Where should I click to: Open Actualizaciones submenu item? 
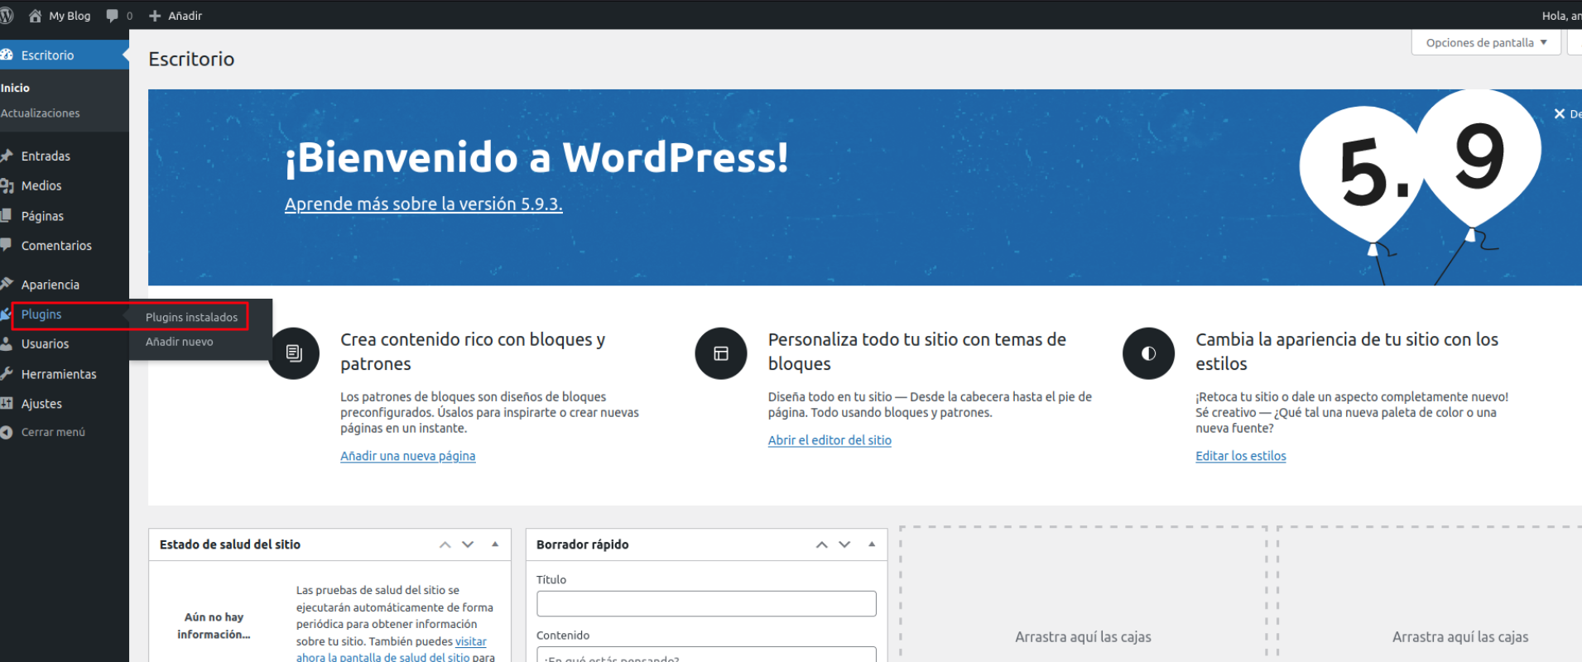click(40, 113)
